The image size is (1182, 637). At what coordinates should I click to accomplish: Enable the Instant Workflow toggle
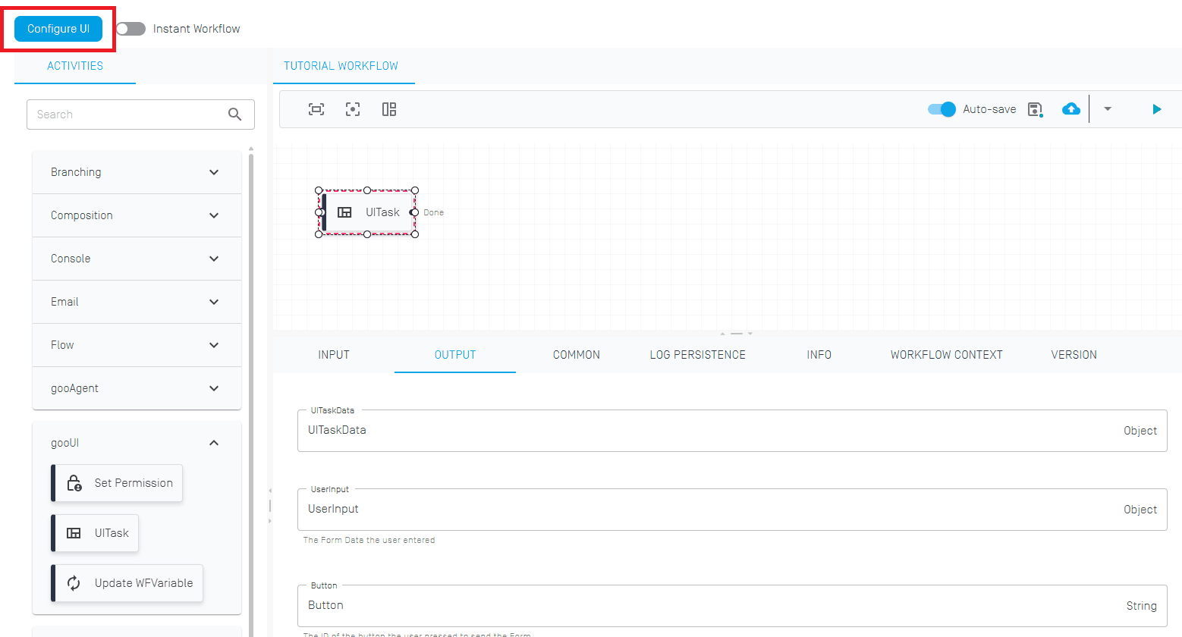coord(130,29)
